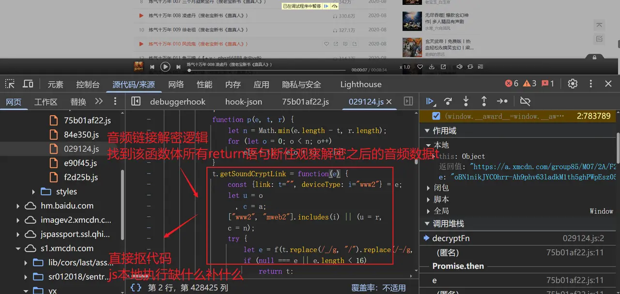Expand the 闭包 closure scope

tap(428, 188)
